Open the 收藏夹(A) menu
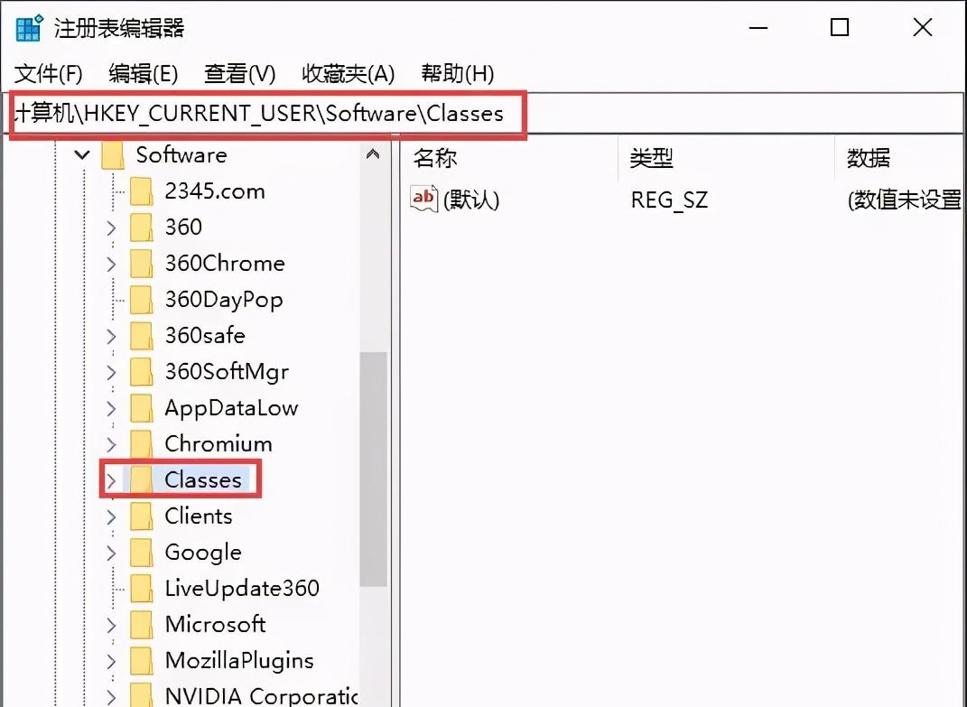The height and width of the screenshot is (707, 967). 348,73
